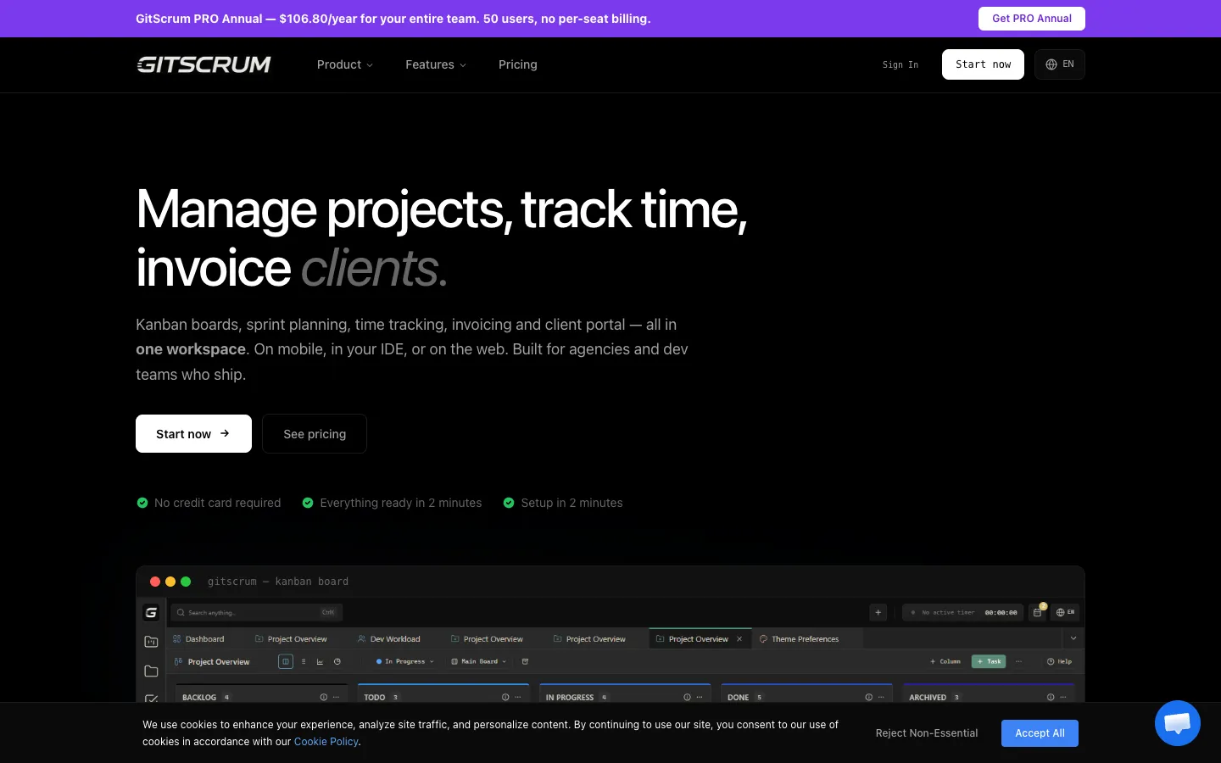
Task: Click the yellow macOS window dot
Action: pyautogui.click(x=170, y=582)
